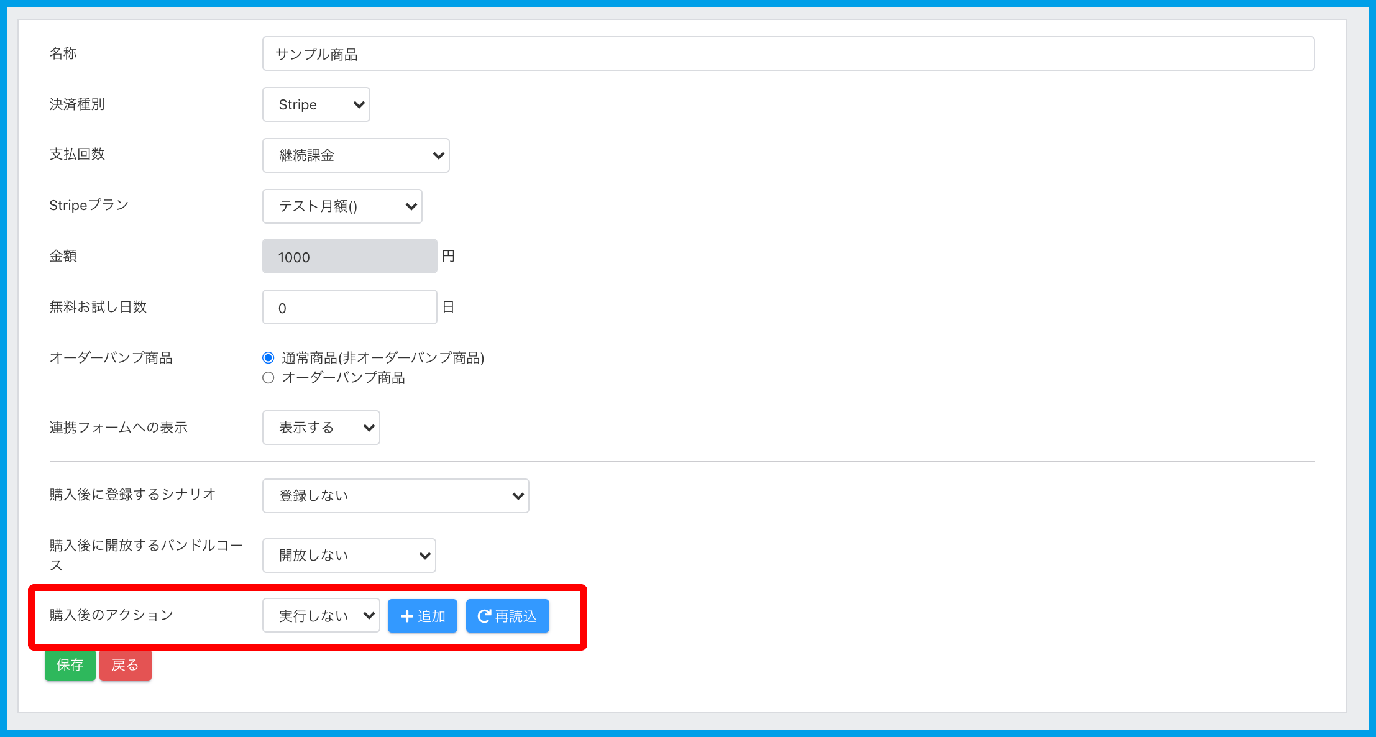Click the plus icon on 追加 button
The image size is (1376, 737).
pyautogui.click(x=407, y=616)
